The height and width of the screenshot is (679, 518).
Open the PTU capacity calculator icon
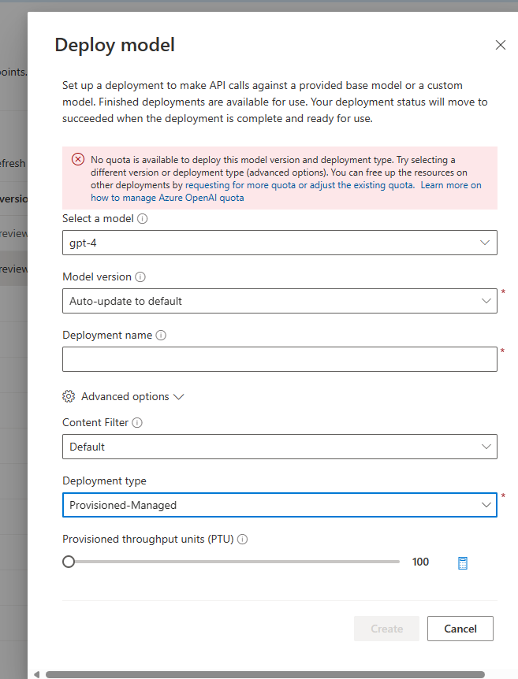click(x=461, y=562)
